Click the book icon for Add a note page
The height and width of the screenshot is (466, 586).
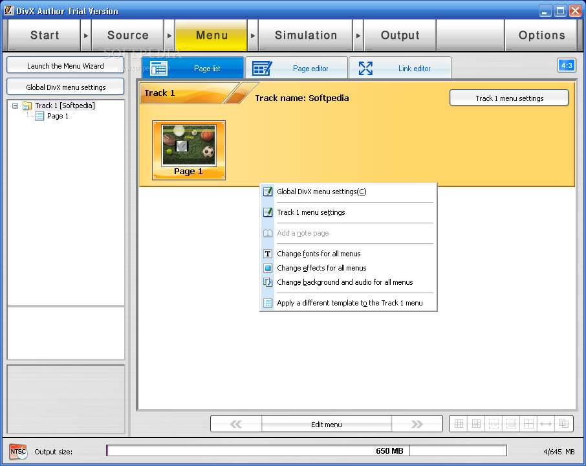point(268,233)
